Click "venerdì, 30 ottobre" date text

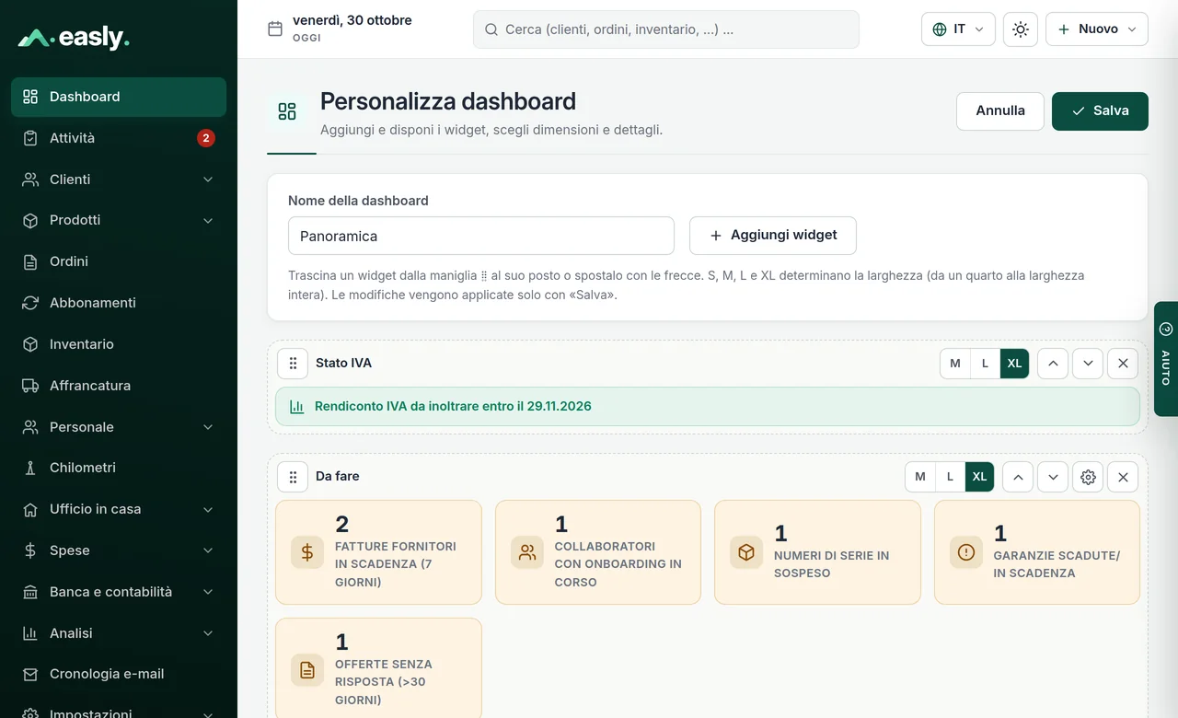(x=352, y=20)
